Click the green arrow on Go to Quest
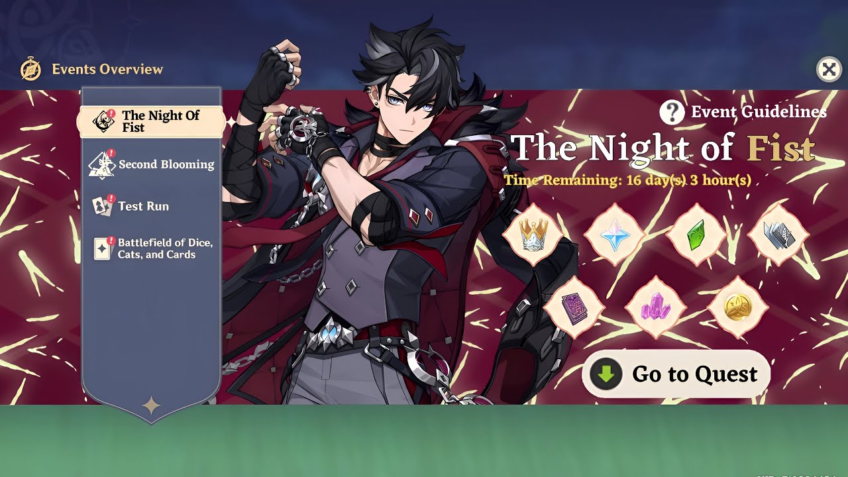The width and height of the screenshot is (848, 477). click(x=606, y=374)
